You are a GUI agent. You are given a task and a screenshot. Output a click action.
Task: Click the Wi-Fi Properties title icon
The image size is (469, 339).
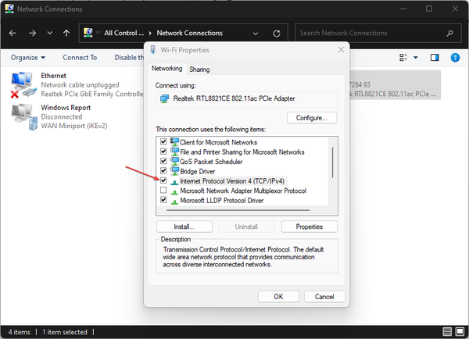point(153,50)
